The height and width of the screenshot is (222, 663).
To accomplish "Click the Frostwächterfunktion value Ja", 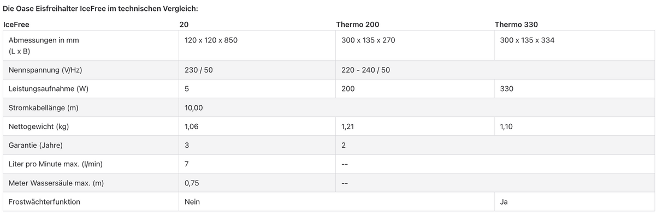I will 504,202.
